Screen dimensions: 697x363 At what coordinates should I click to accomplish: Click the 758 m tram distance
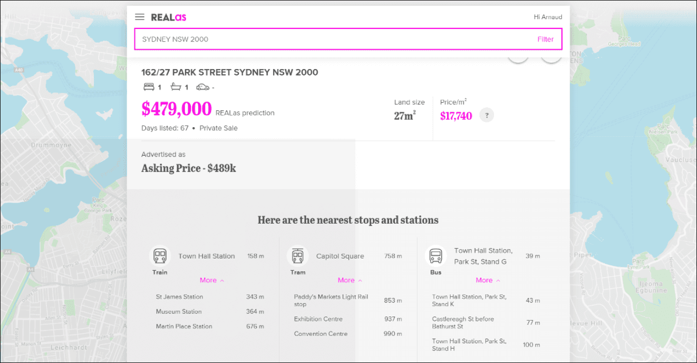393,256
